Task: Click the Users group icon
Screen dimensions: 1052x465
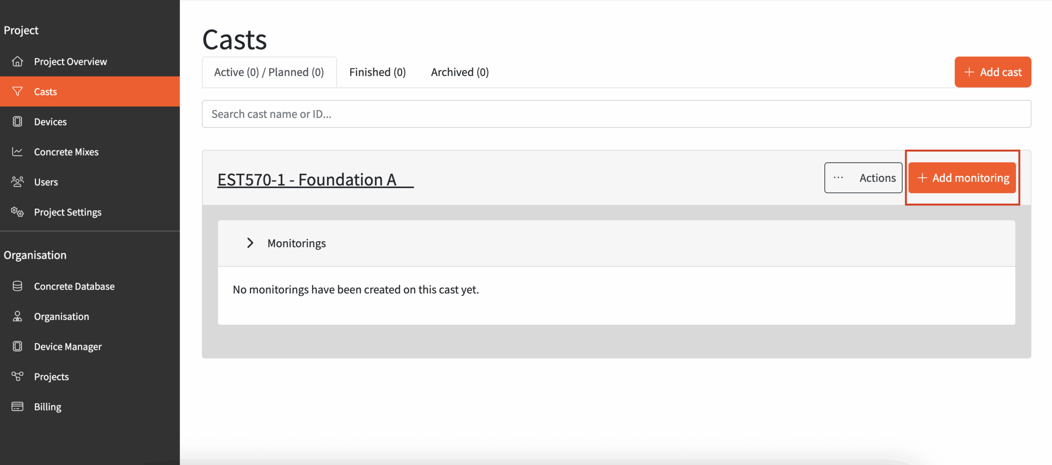Action: pos(17,182)
